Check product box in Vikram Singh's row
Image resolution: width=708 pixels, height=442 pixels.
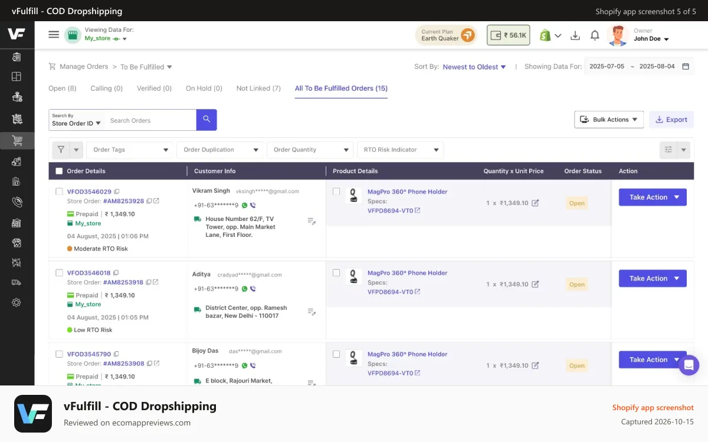[336, 192]
